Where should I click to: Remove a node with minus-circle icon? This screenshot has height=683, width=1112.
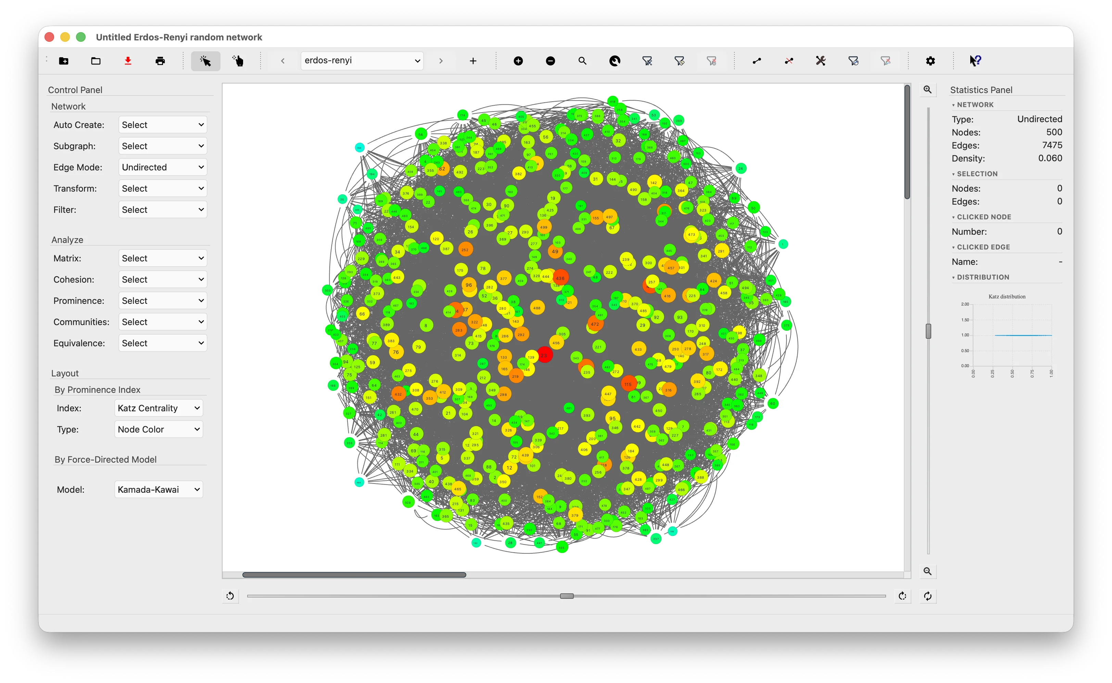tap(551, 61)
